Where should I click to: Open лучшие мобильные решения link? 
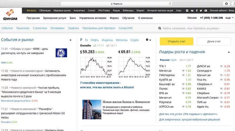pos(189,120)
